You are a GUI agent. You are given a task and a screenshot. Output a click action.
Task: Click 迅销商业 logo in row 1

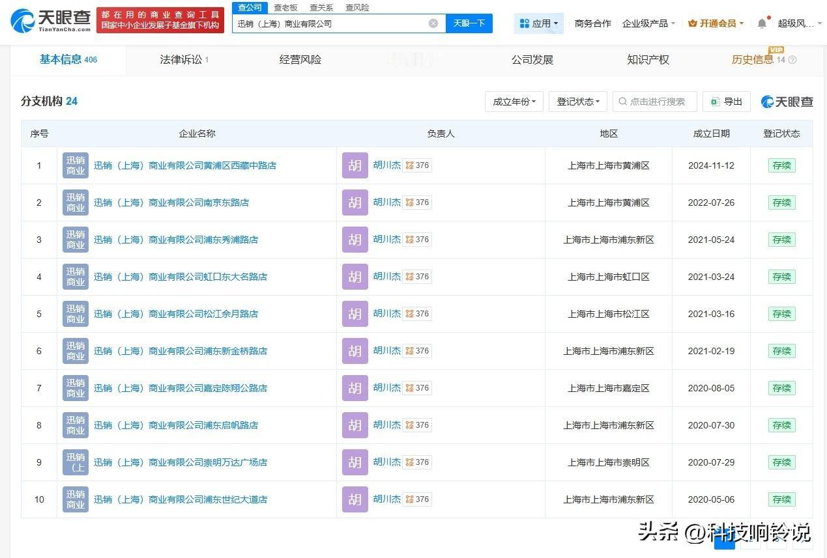coord(76,165)
